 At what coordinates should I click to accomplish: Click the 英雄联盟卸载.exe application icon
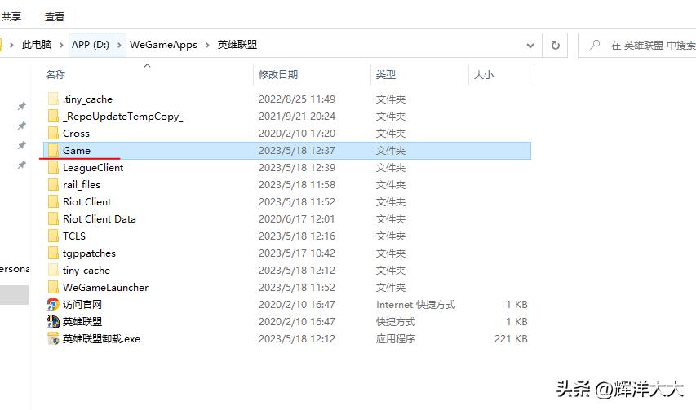tap(53, 338)
